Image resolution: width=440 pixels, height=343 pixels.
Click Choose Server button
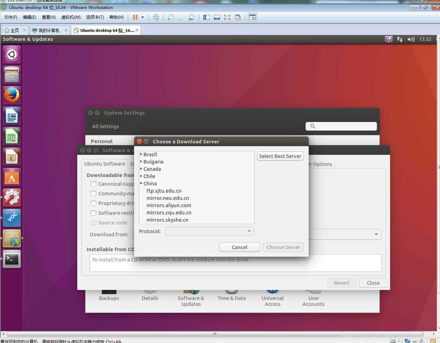click(283, 247)
